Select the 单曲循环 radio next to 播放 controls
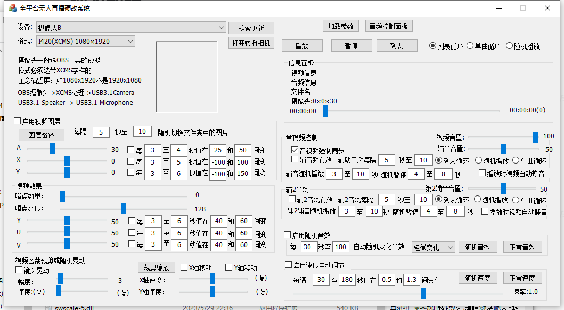 [x=470, y=46]
